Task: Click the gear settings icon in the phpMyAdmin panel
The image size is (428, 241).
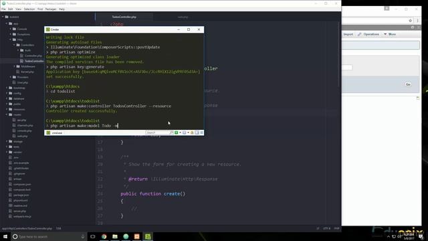Action: click(413, 27)
